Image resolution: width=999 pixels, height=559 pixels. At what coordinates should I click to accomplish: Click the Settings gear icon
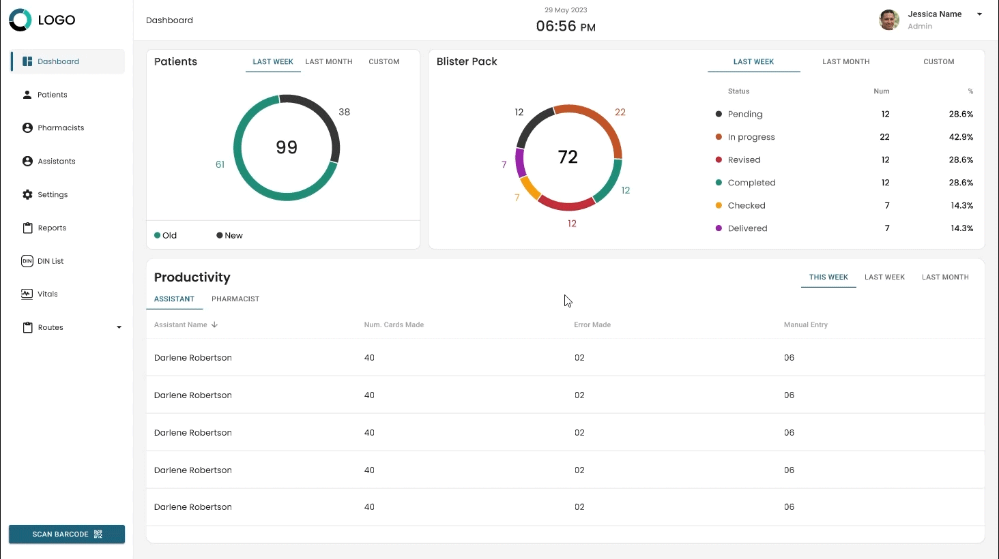coord(27,195)
